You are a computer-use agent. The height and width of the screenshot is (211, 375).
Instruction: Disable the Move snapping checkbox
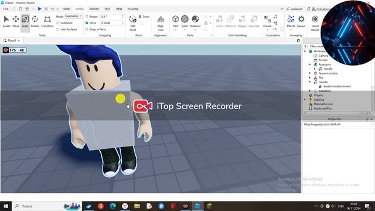click(87, 23)
